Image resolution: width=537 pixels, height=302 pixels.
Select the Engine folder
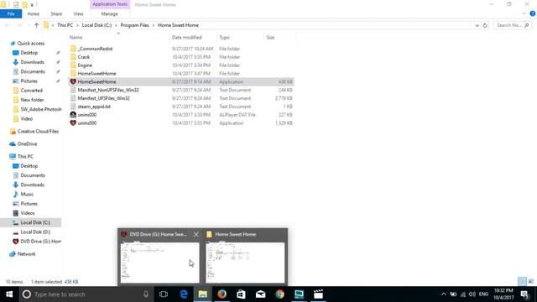click(x=85, y=65)
